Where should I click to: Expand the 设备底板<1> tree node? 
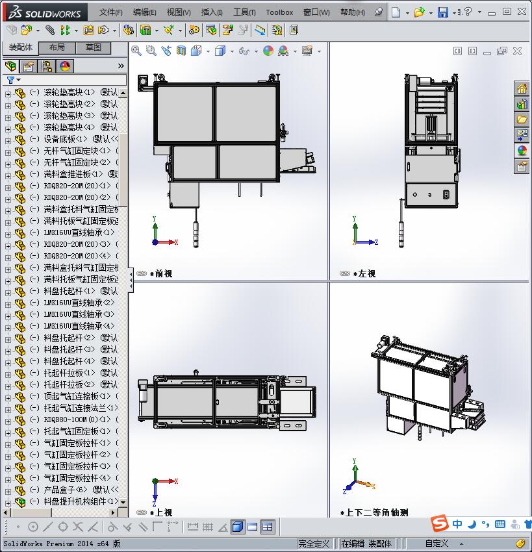pyautogui.click(x=8, y=141)
